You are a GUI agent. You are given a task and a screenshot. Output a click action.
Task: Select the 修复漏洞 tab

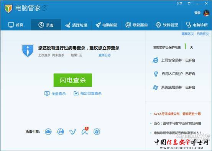[x=136, y=25]
